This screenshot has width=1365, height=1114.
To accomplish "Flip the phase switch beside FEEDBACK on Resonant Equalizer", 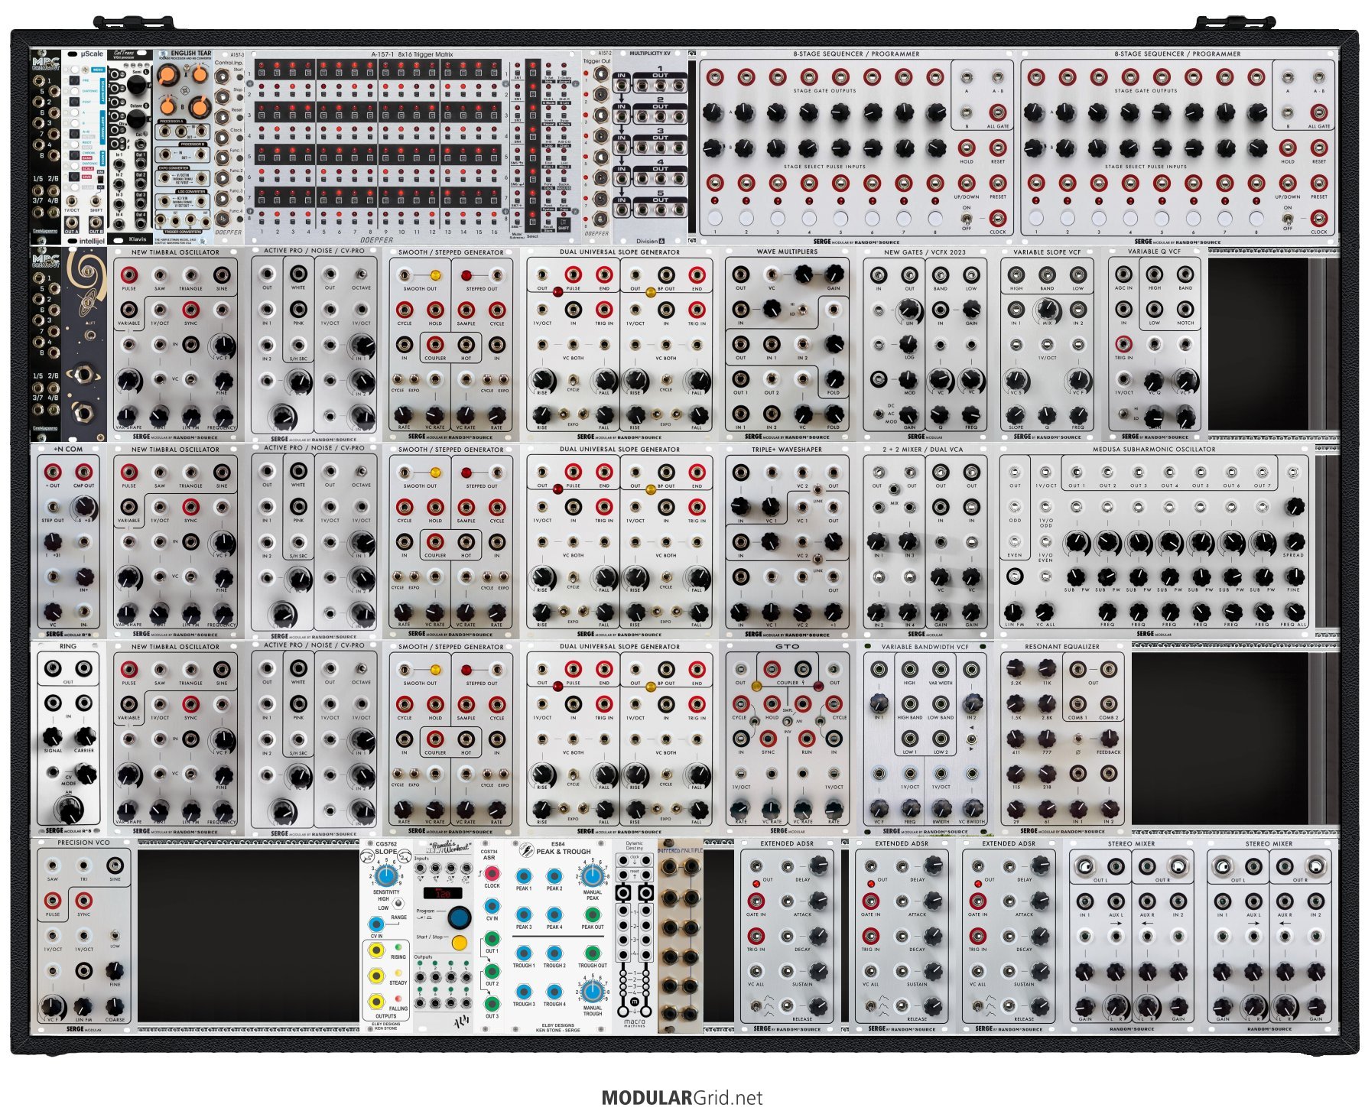I will (x=1077, y=739).
